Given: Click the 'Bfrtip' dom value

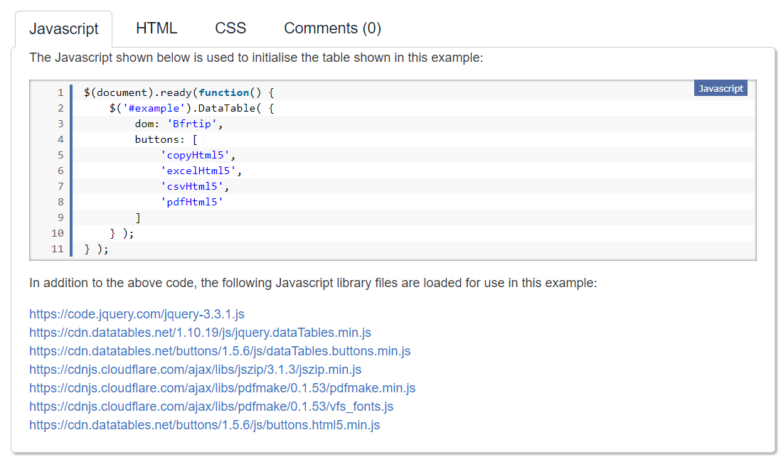Looking at the screenshot, I should [x=192, y=124].
